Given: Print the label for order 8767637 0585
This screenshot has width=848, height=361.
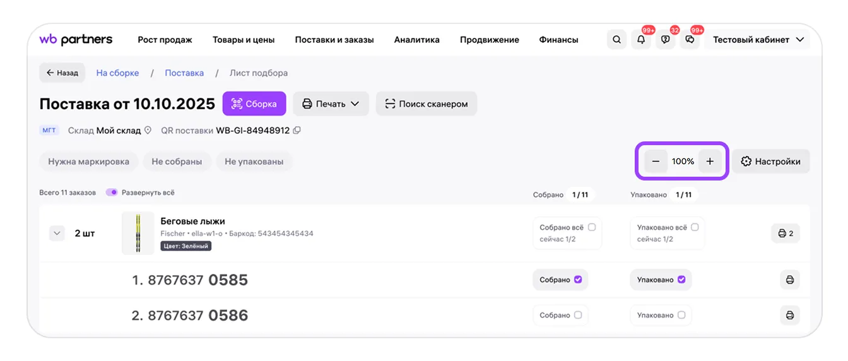Looking at the screenshot, I should [790, 280].
